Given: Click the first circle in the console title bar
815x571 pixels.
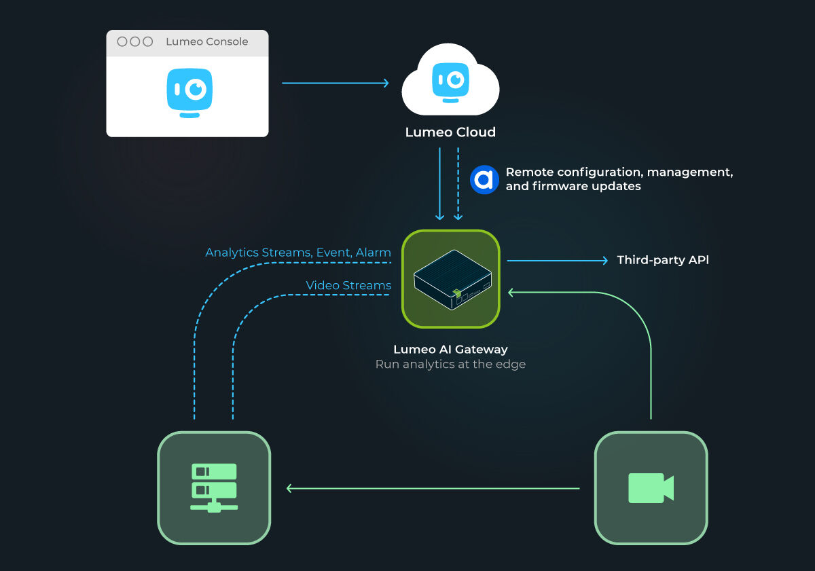Looking at the screenshot, I should [x=122, y=42].
